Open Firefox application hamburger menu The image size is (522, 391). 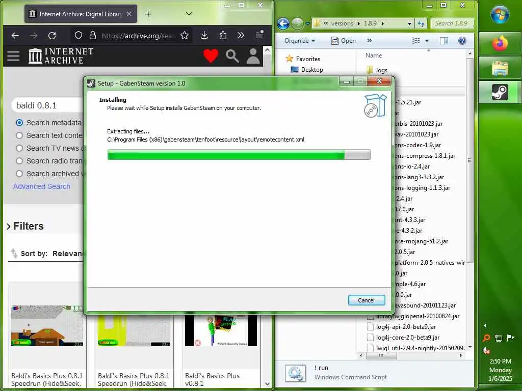[x=259, y=35]
